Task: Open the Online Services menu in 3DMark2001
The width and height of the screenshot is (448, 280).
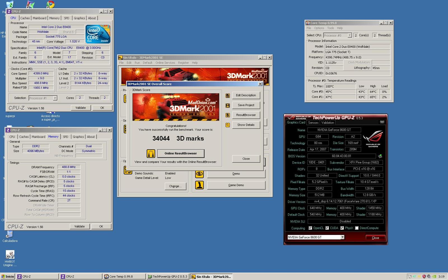Action: click(165, 63)
